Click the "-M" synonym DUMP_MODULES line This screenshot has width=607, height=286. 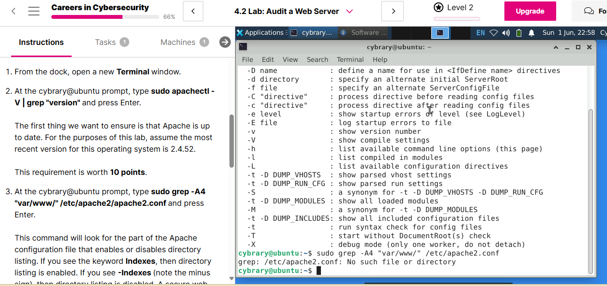pos(362,210)
